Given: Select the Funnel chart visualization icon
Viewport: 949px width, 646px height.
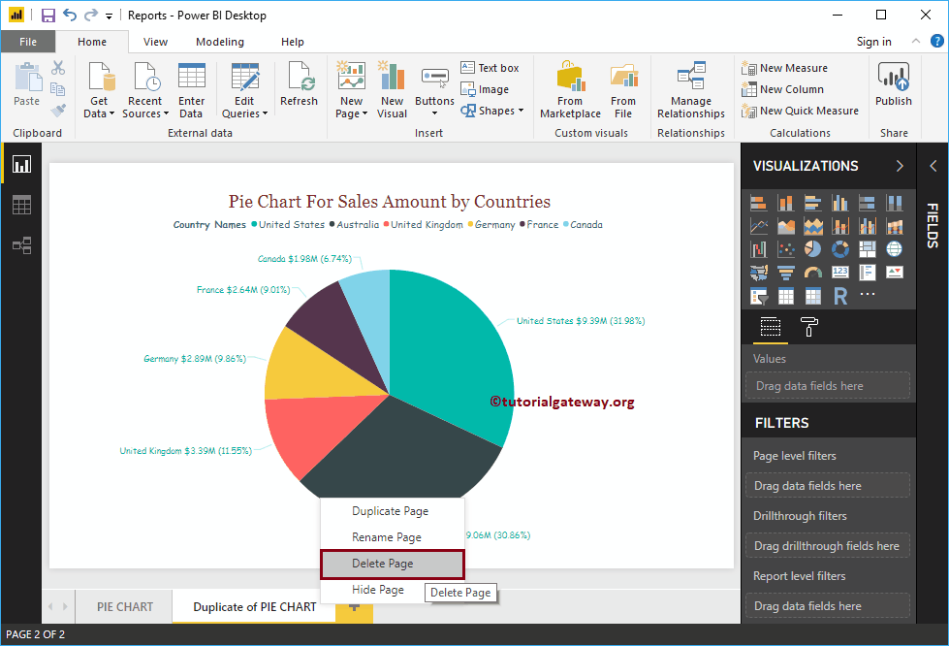Looking at the screenshot, I should click(x=786, y=272).
